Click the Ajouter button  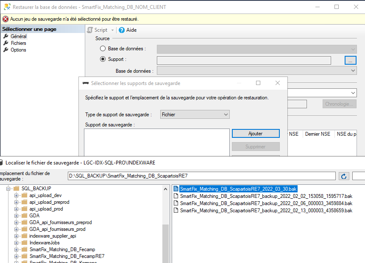pyautogui.click(x=255, y=133)
